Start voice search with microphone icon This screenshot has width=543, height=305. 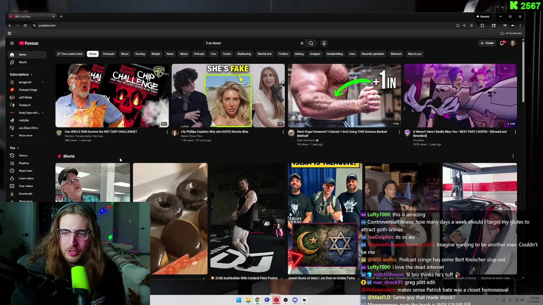pyautogui.click(x=324, y=43)
